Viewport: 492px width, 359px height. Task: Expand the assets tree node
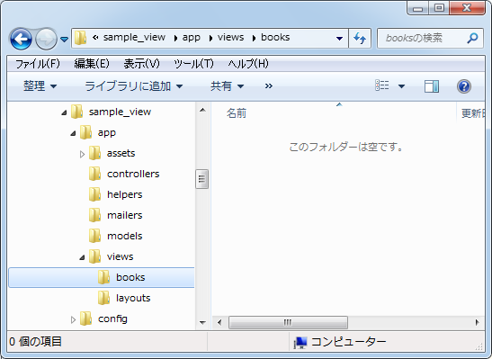click(82, 154)
